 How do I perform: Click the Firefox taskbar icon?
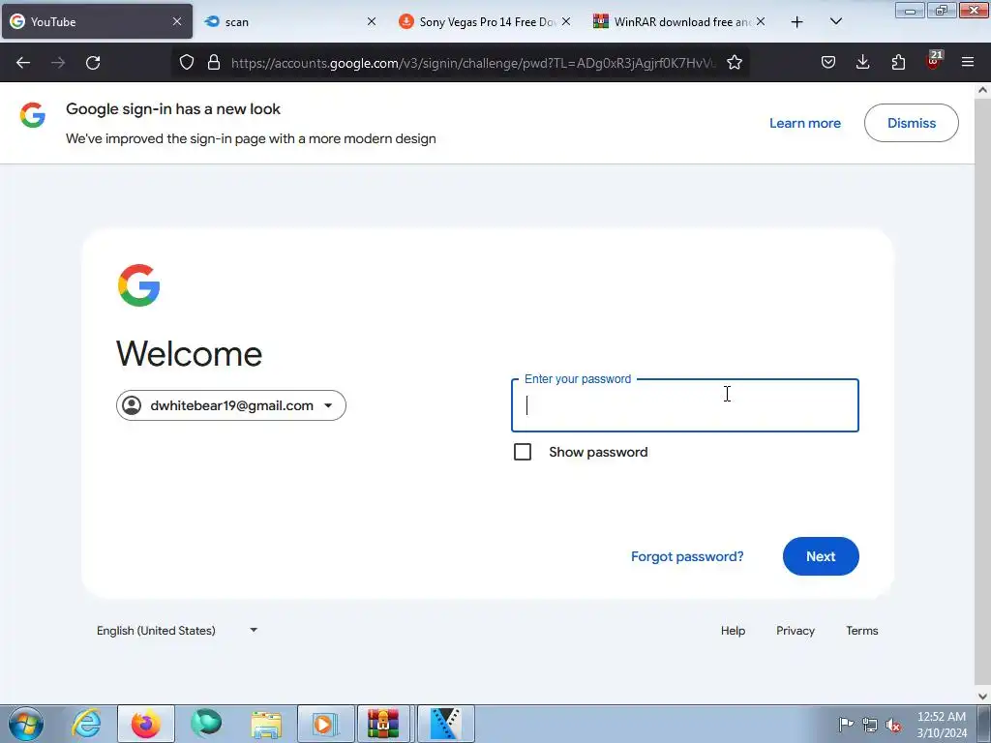pyautogui.click(x=145, y=724)
